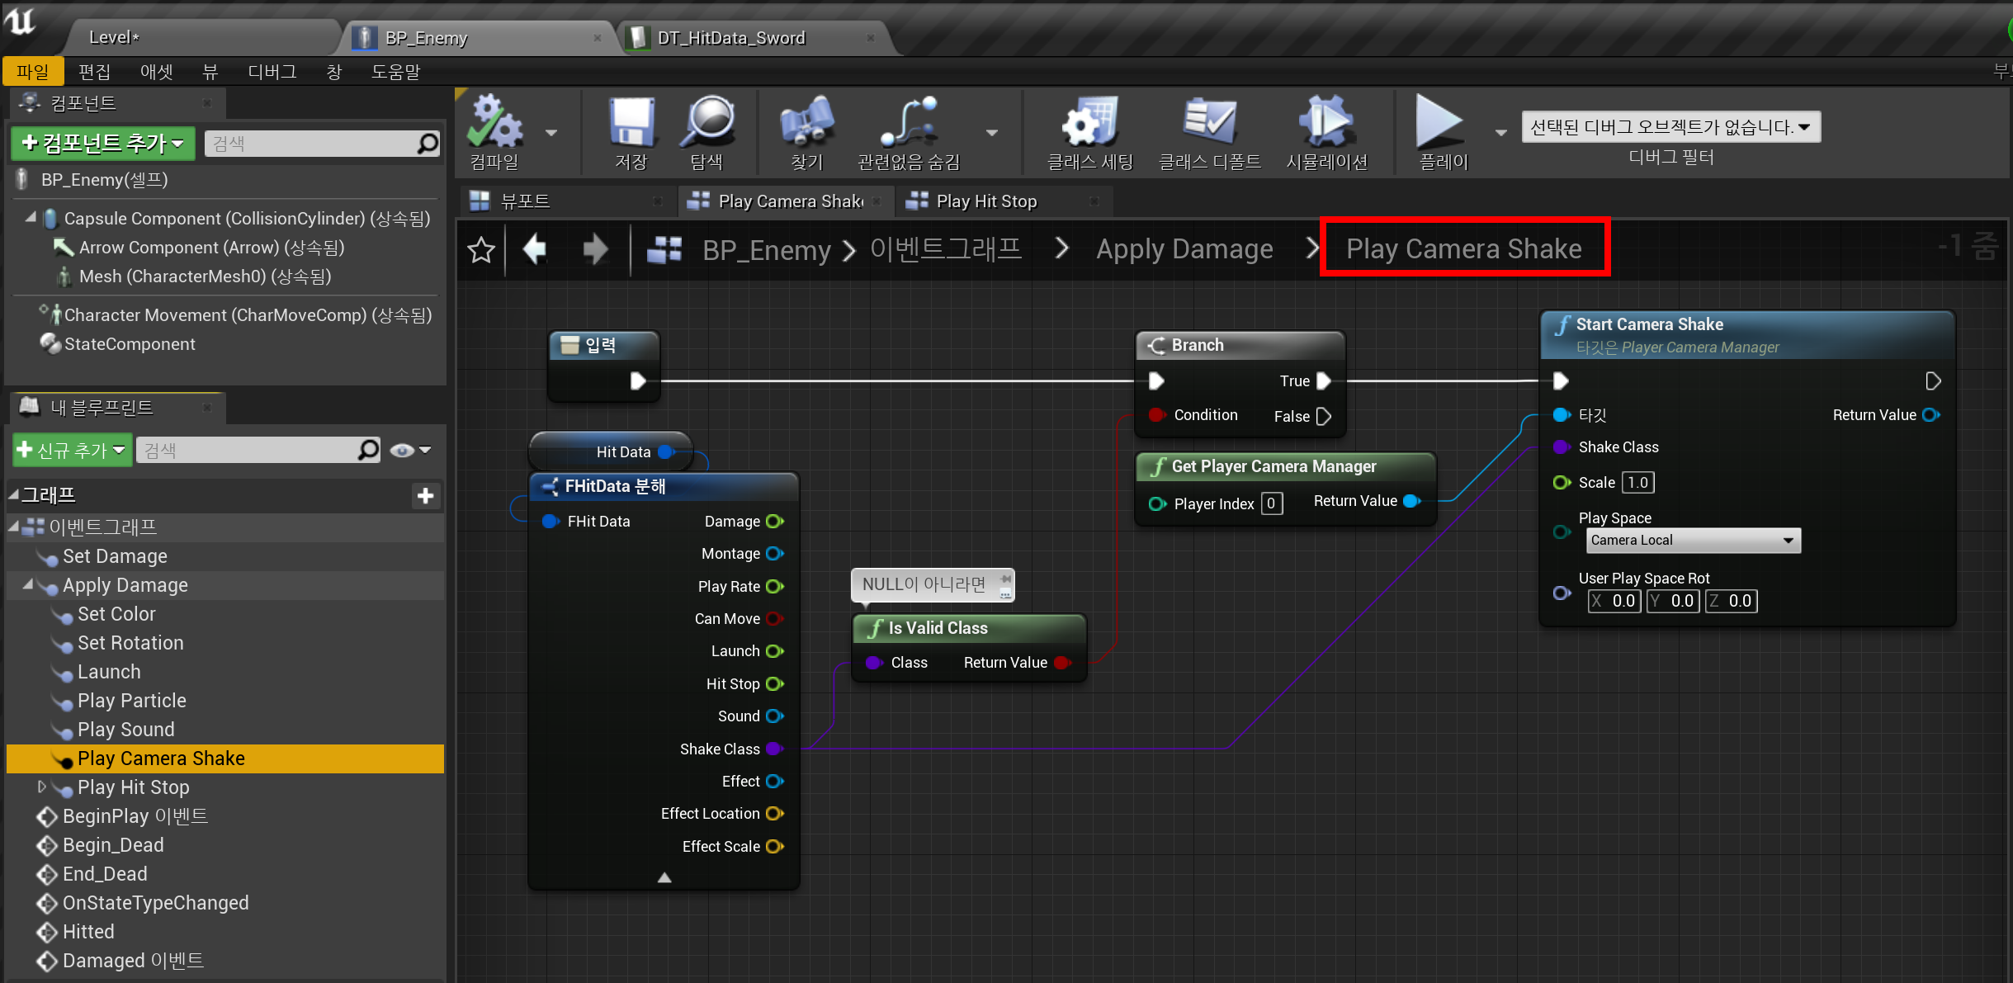Open Class Defaults (클래스 디폴트) icon
The width and height of the screenshot is (2013, 983).
(x=1209, y=122)
